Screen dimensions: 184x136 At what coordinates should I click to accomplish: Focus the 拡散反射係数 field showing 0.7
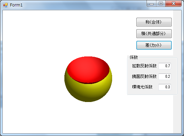(165, 66)
